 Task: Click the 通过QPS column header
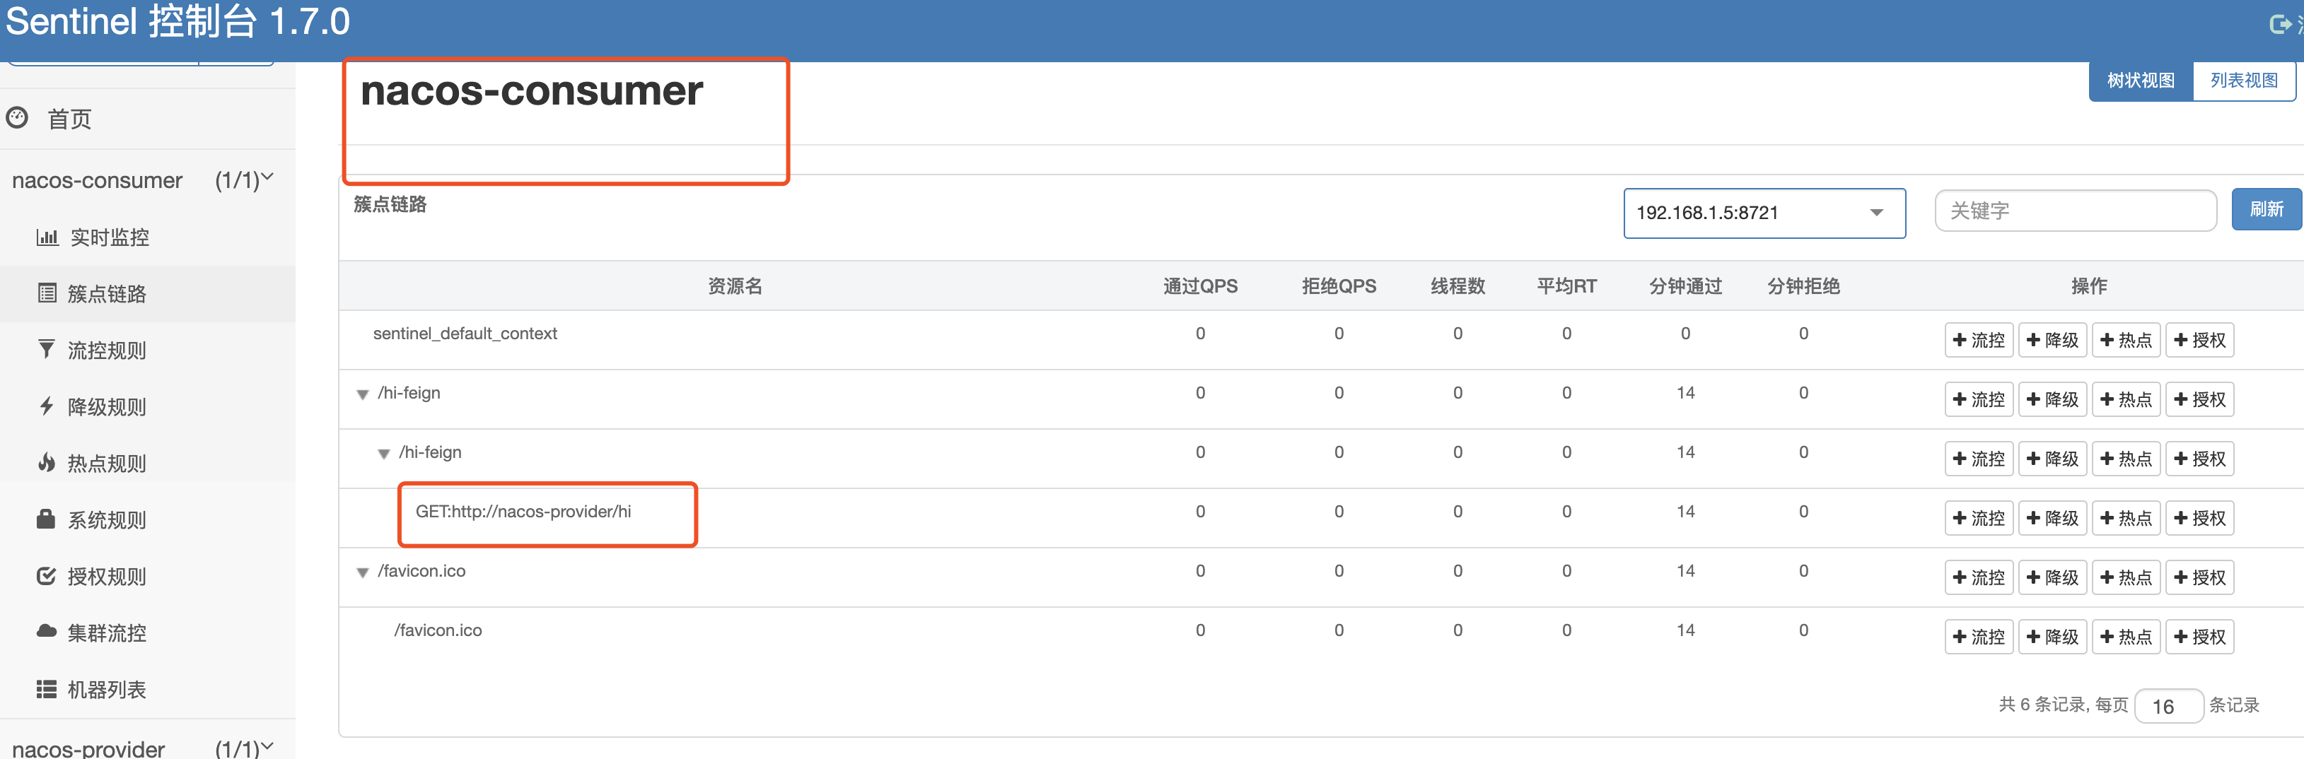click(1200, 286)
